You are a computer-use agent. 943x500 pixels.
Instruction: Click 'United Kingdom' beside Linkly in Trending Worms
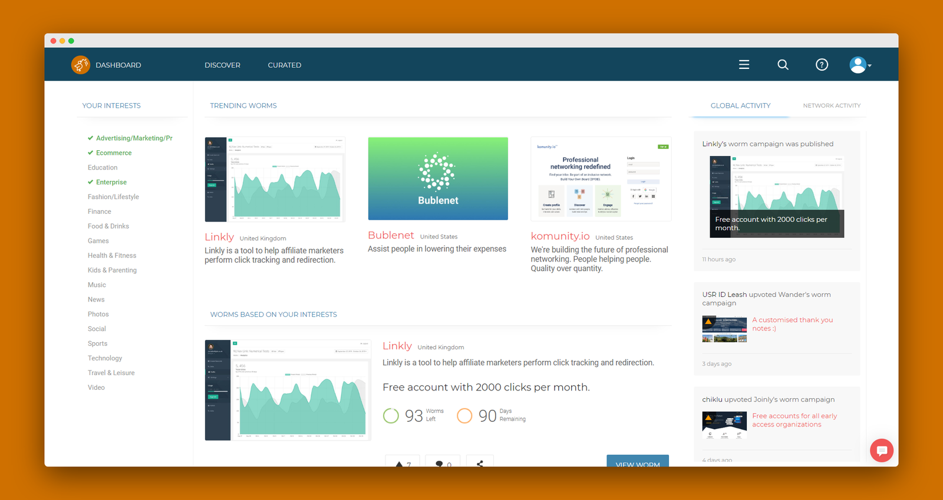263,239
